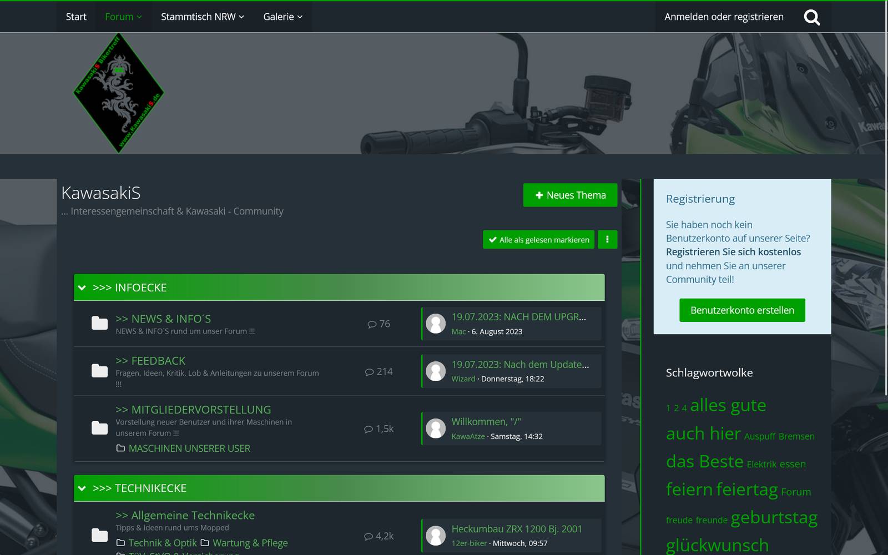
Task: Open MASCHINEN UNSERER USER subforum
Action: (189, 448)
